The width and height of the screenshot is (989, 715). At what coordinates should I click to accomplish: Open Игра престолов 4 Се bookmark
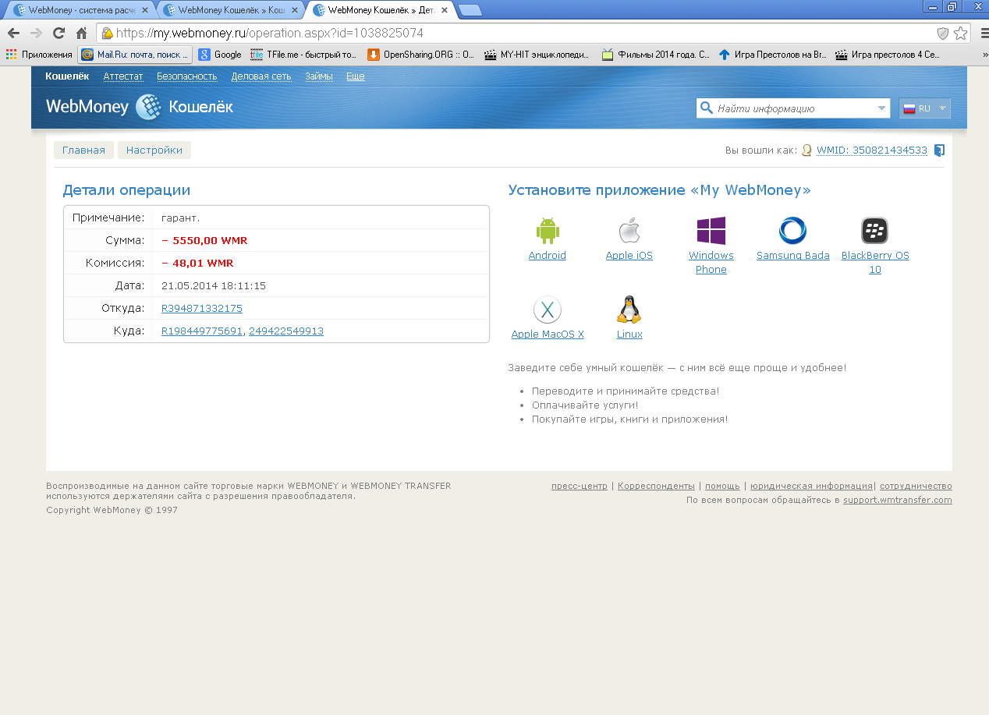888,55
